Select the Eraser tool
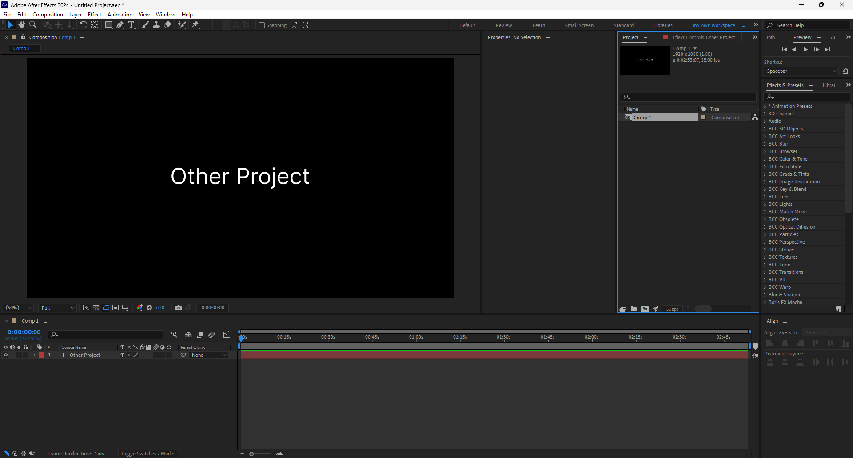853x458 pixels. (167, 25)
